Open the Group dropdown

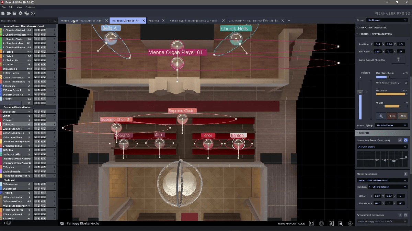[x=387, y=20]
